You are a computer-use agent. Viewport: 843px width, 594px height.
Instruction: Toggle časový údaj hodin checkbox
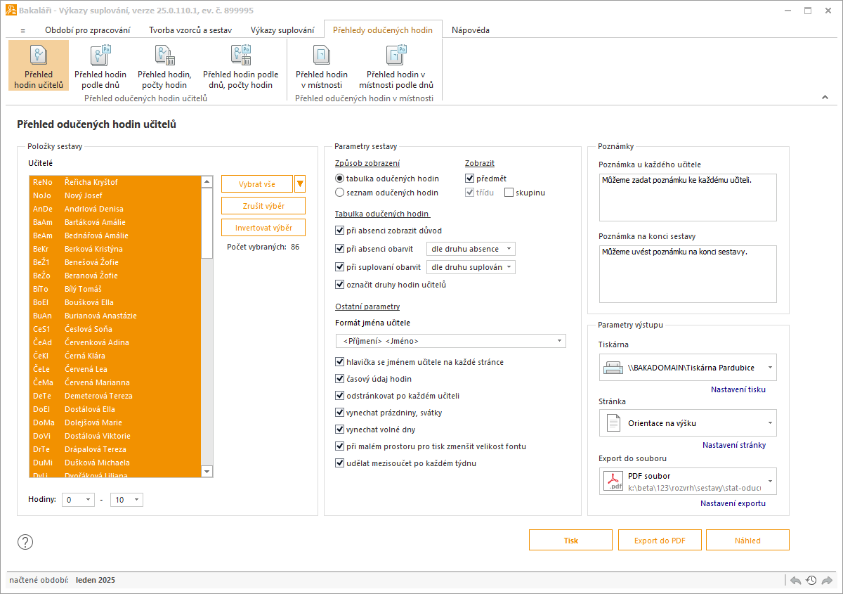[x=340, y=378]
